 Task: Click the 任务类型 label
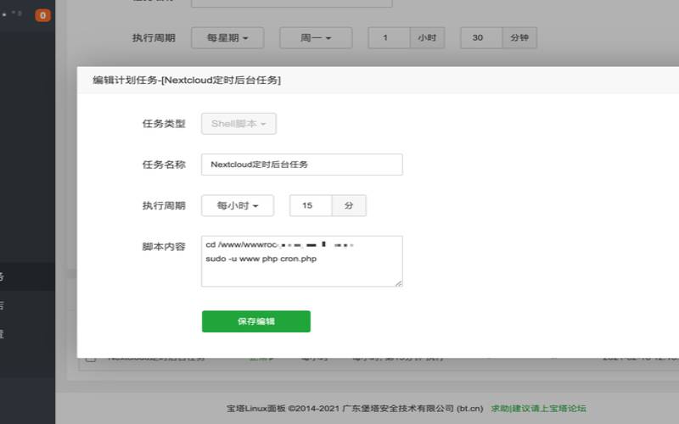164,124
